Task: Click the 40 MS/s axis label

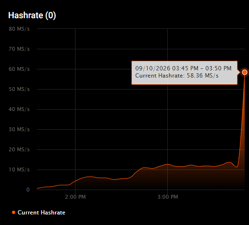Action: (x=19, y=109)
